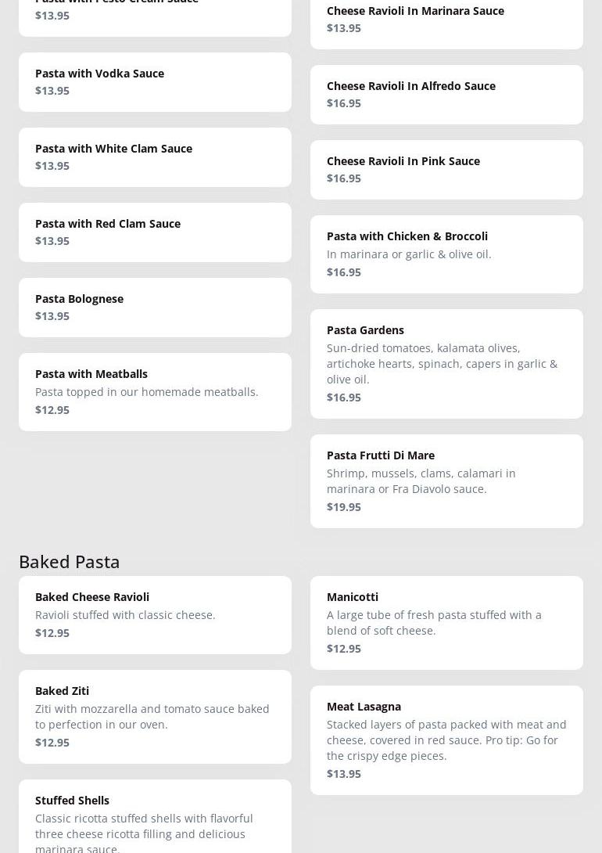Pick Cheese Ravioli In Alfredo Sauce

coord(446,94)
